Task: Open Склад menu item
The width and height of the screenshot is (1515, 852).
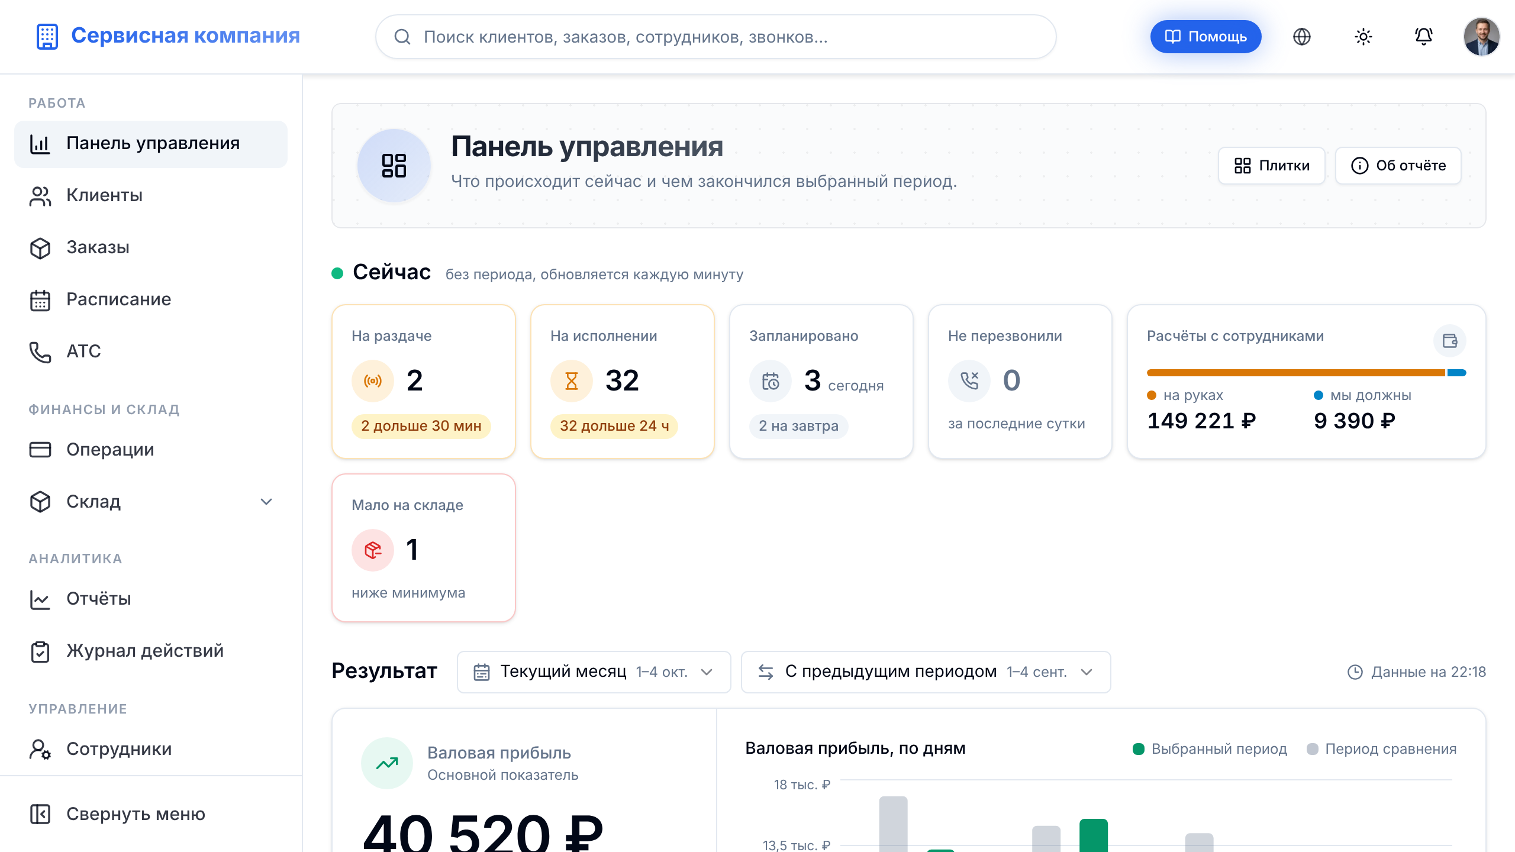Action: (151, 502)
